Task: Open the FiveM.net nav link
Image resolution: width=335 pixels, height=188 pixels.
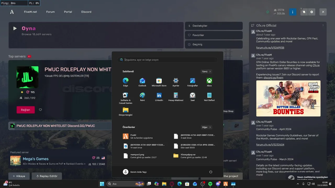Action: click(x=30, y=12)
